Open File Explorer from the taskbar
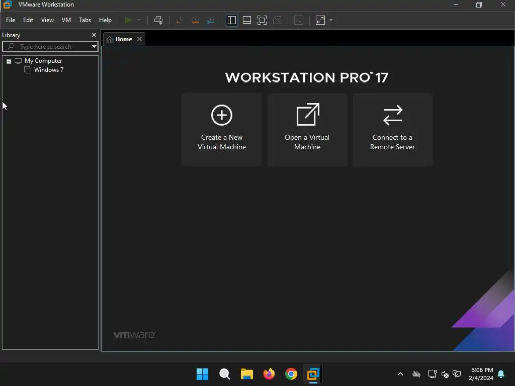This screenshot has width=515, height=386. [x=246, y=374]
